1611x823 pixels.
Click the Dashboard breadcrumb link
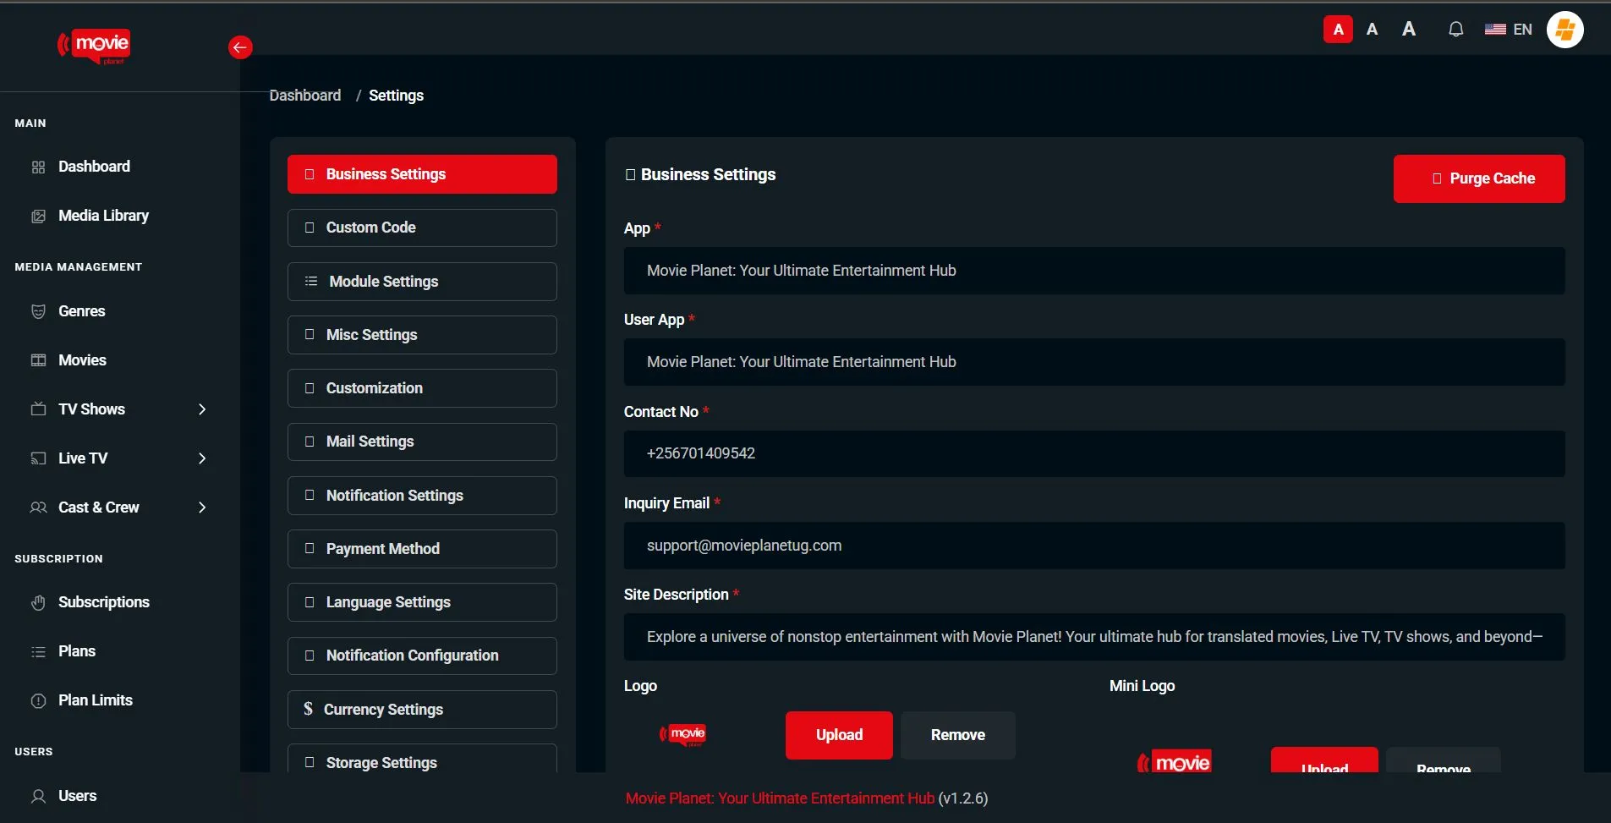[305, 96]
